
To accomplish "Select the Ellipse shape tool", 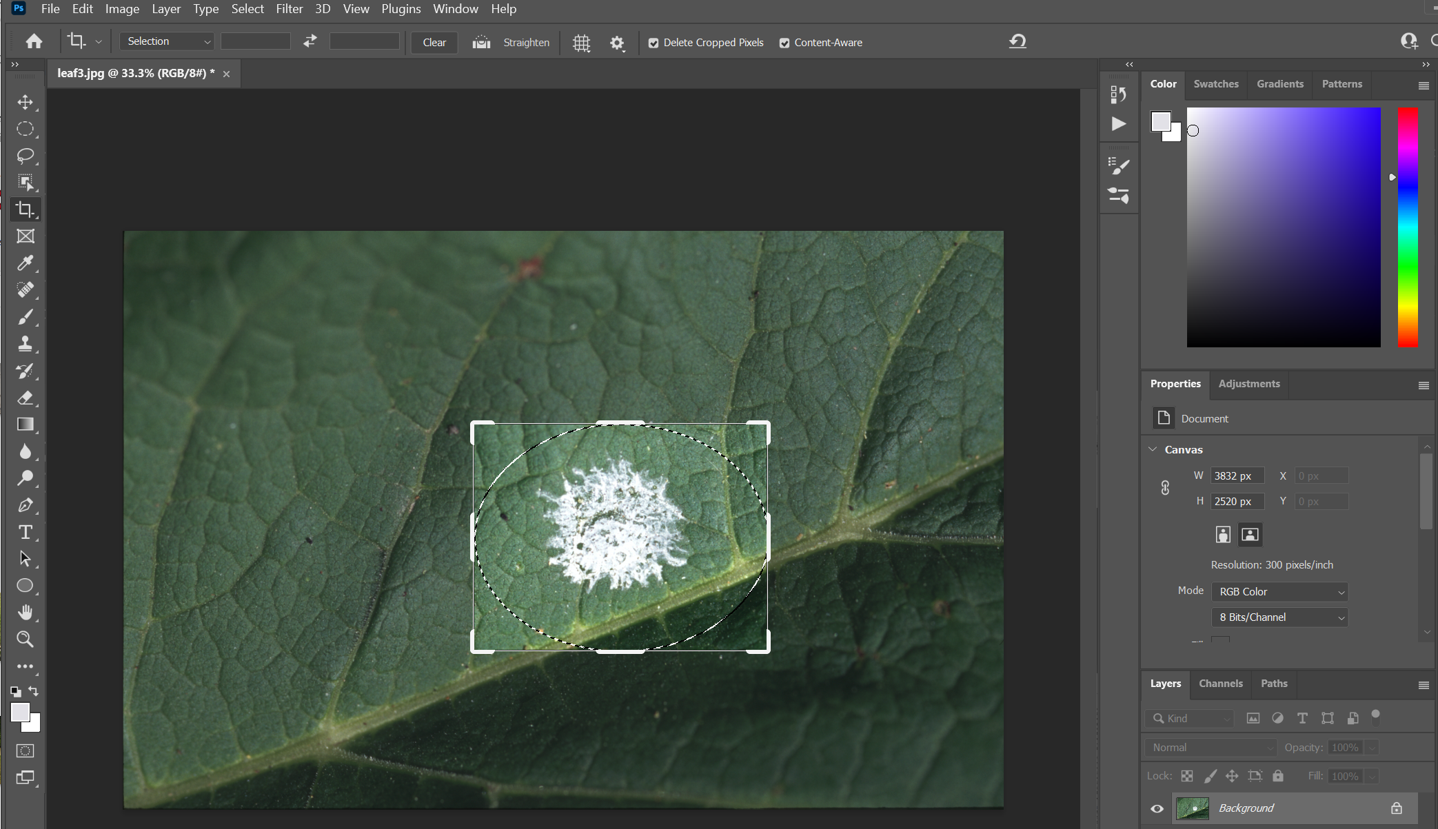I will click(26, 586).
